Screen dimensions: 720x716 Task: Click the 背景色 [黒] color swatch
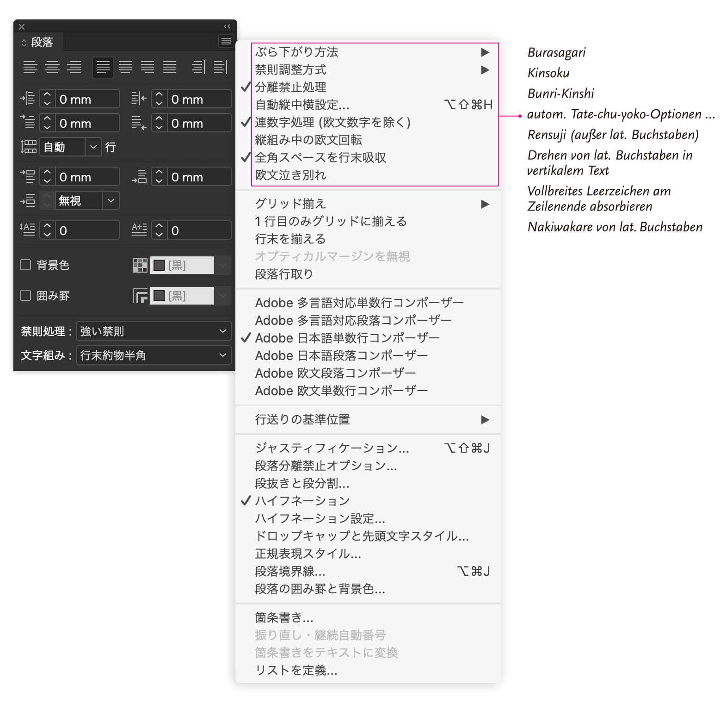182,265
